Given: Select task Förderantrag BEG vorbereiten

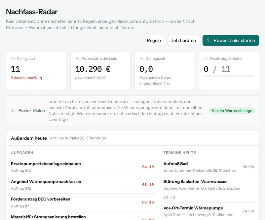Looking at the screenshot, I should pos(83,202).
